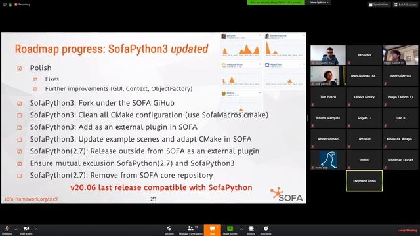Switch to Speaker View
The image size is (420, 236).
click(379, 5)
